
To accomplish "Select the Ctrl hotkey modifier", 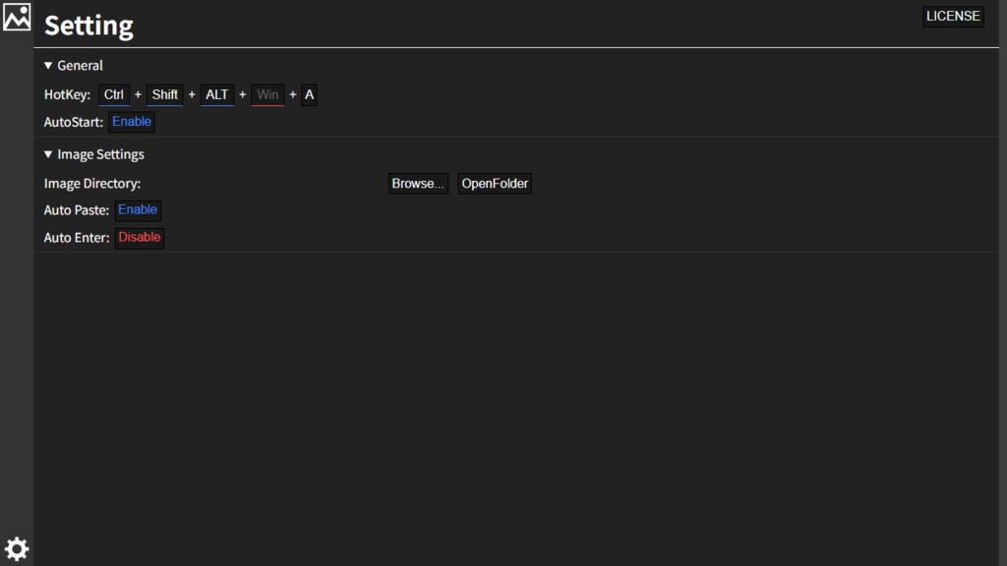I will [113, 94].
